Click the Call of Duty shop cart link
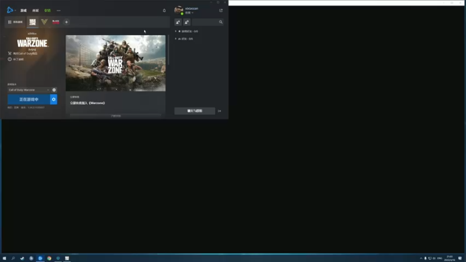This screenshot has height=262, width=466. pyautogui.click(x=23, y=54)
